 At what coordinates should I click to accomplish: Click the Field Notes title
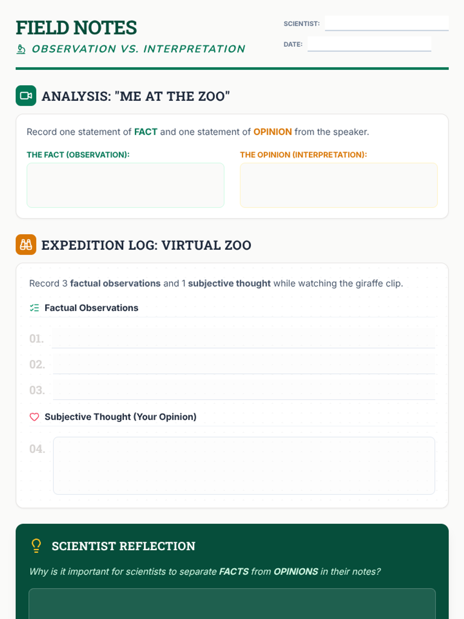tap(76, 28)
